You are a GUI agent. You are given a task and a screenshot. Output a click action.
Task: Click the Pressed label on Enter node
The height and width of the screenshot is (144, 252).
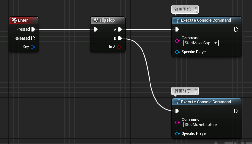(23, 29)
